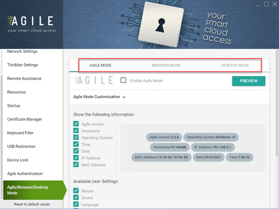Click the Preview button
Viewport: 279px width, 209px height.
click(248, 81)
